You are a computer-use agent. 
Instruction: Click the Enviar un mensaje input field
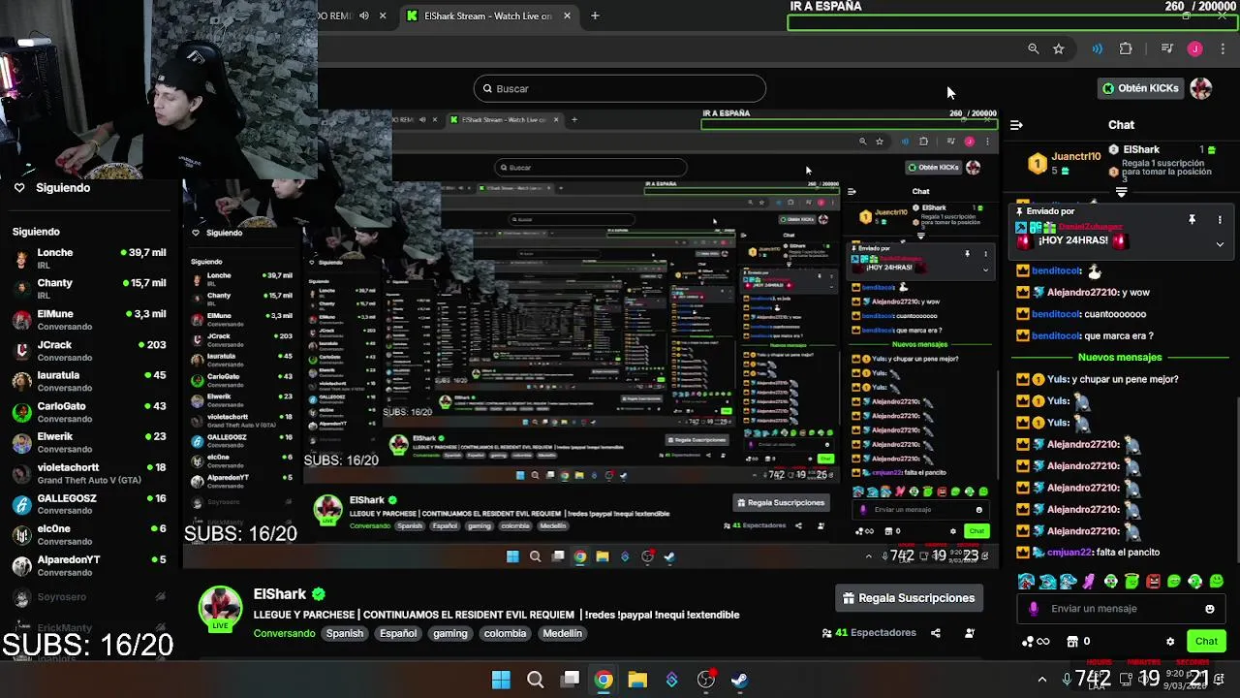tap(1120, 609)
